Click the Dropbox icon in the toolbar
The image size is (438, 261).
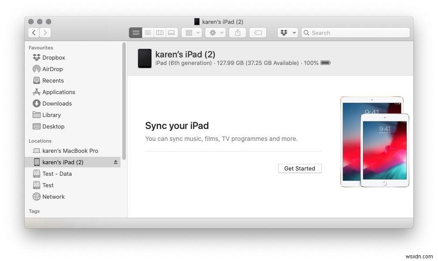284,32
